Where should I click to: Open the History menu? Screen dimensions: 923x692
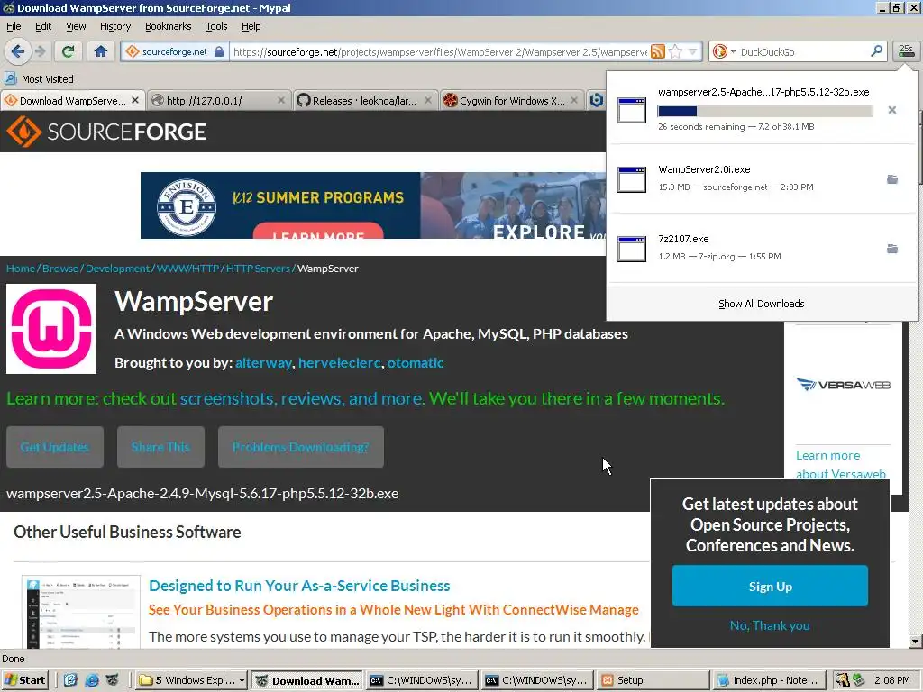click(114, 26)
